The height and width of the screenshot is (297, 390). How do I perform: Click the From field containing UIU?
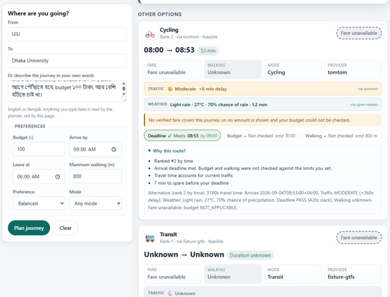67,34
